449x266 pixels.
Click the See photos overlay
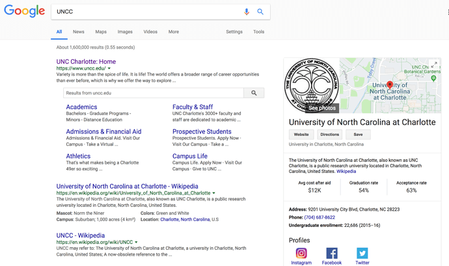tap(322, 108)
